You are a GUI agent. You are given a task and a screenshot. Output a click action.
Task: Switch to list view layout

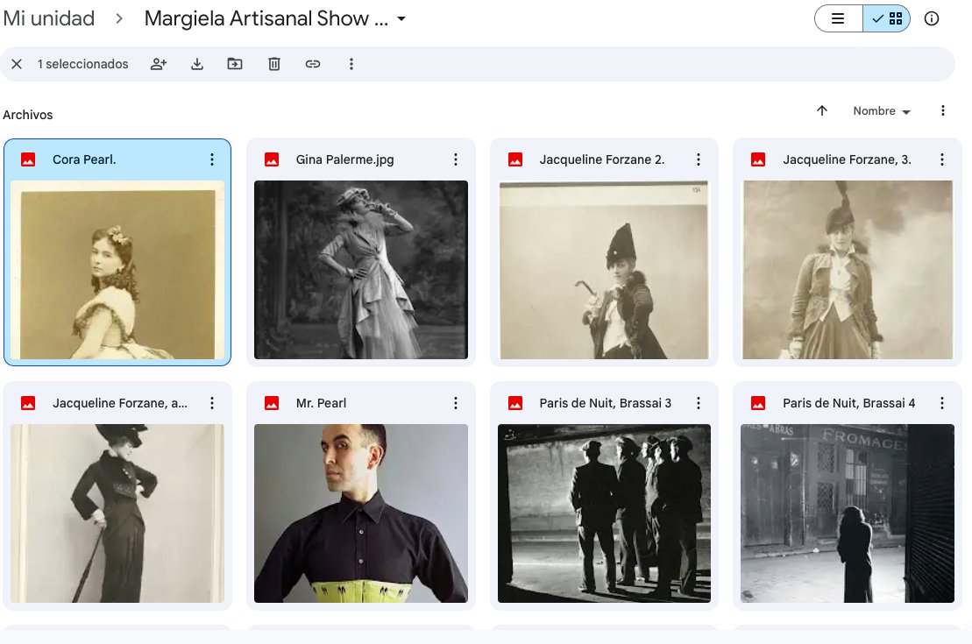click(x=838, y=18)
